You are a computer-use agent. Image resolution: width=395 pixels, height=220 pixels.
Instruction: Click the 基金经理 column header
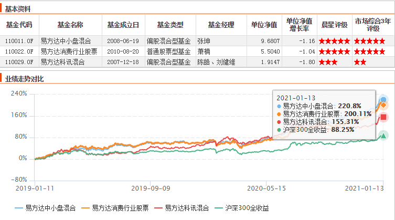pos(221,25)
